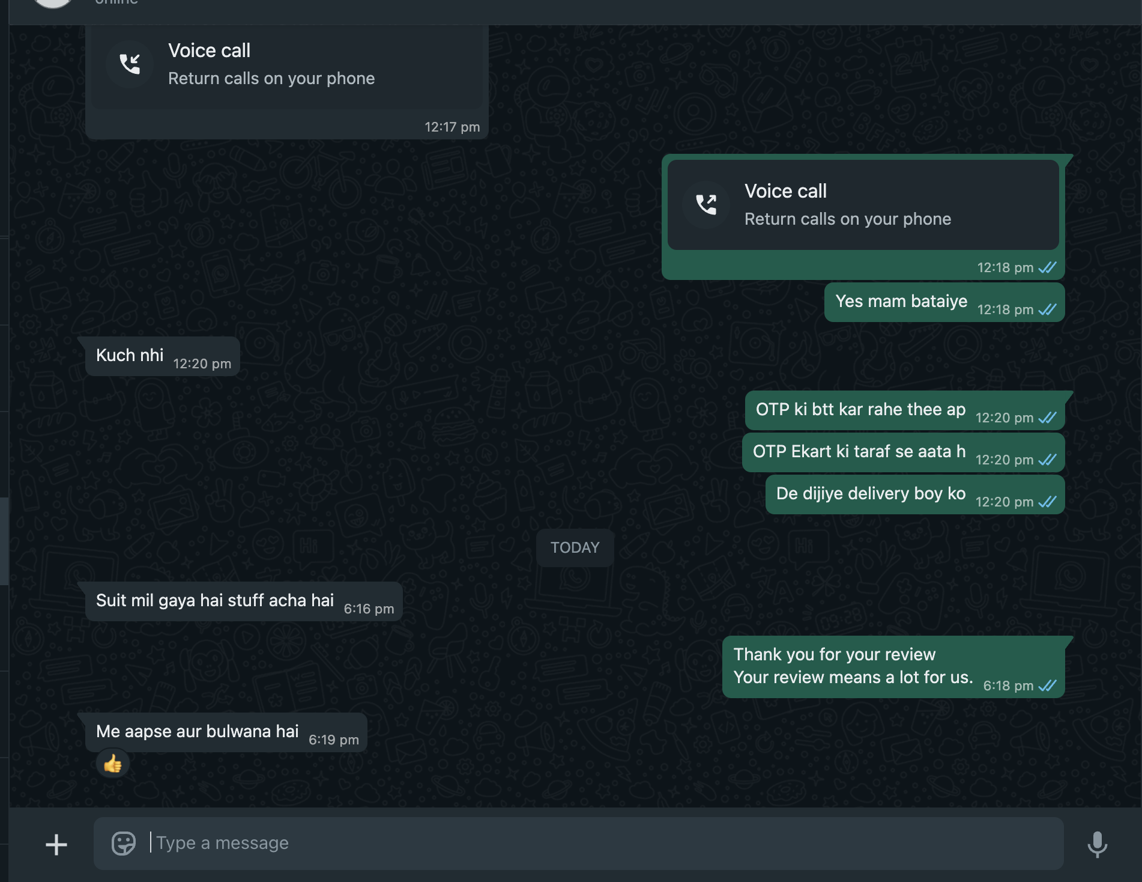The image size is (1142, 882).
Task: Click the incoming voice call icon
Action: [130, 64]
